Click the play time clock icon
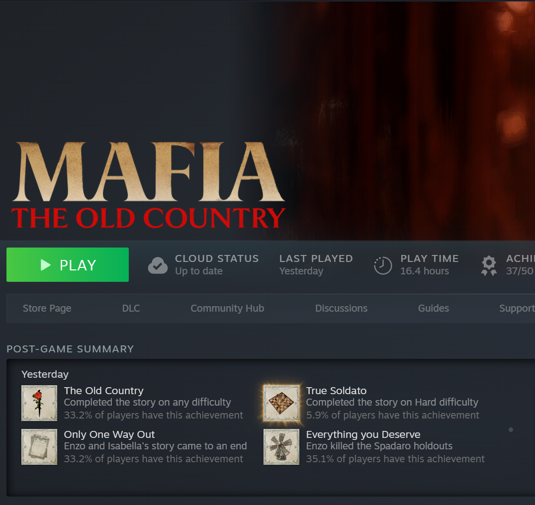This screenshot has height=505, width=535. pyautogui.click(x=383, y=265)
